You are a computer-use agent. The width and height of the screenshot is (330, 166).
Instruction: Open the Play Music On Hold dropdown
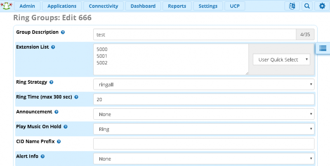pos(204,129)
